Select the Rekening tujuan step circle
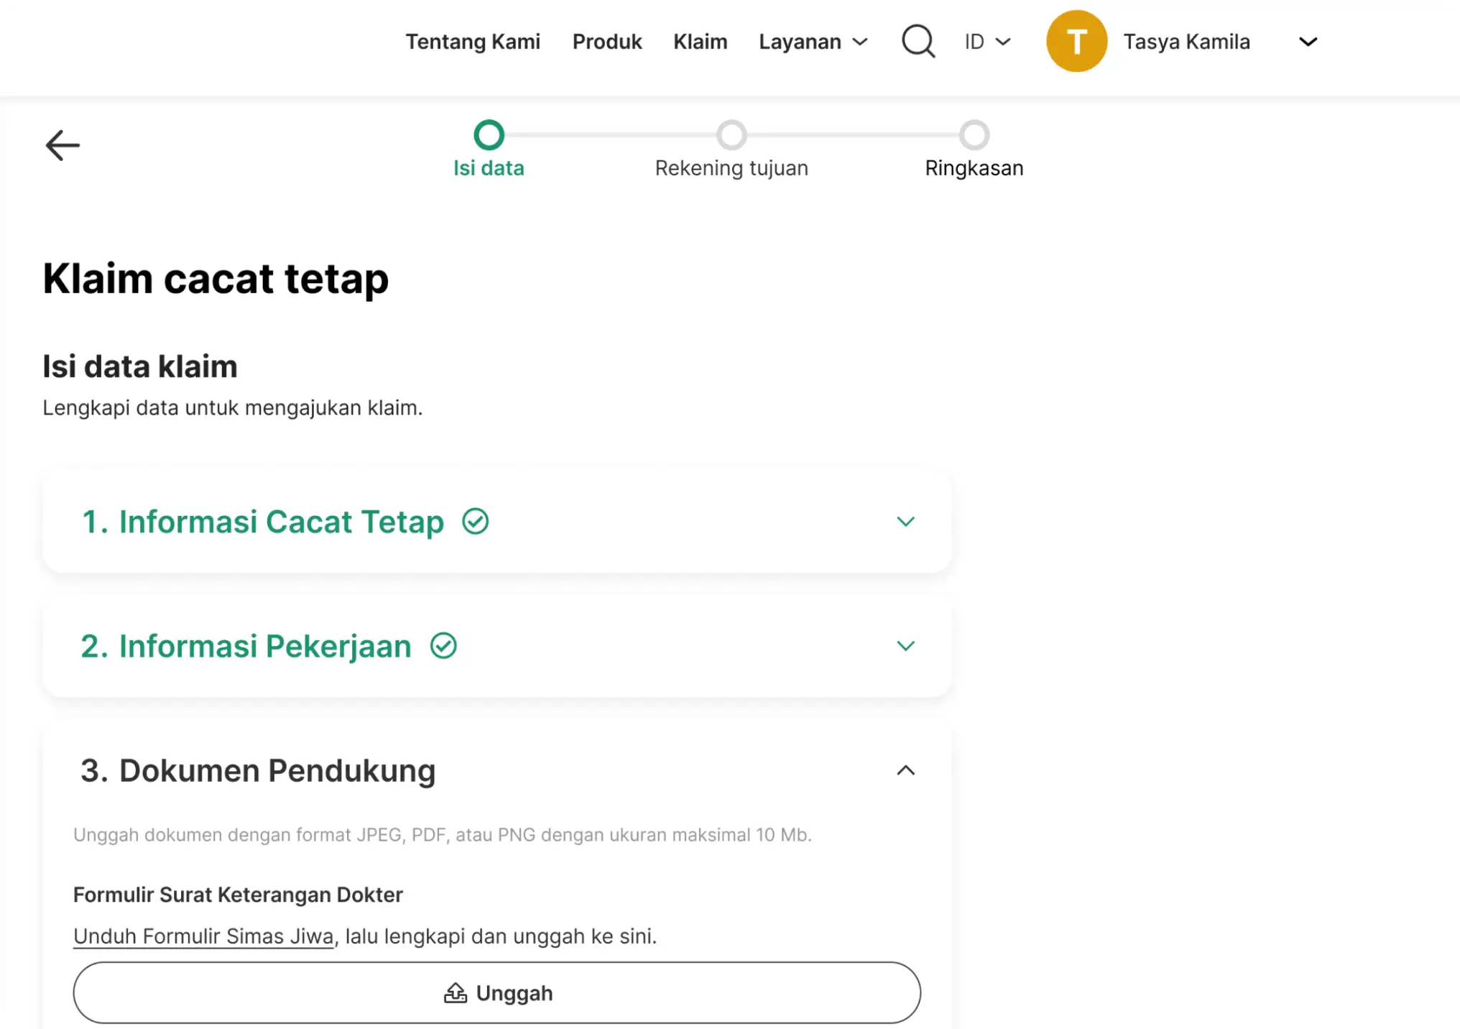Viewport: 1460px width, 1029px height. point(731,135)
